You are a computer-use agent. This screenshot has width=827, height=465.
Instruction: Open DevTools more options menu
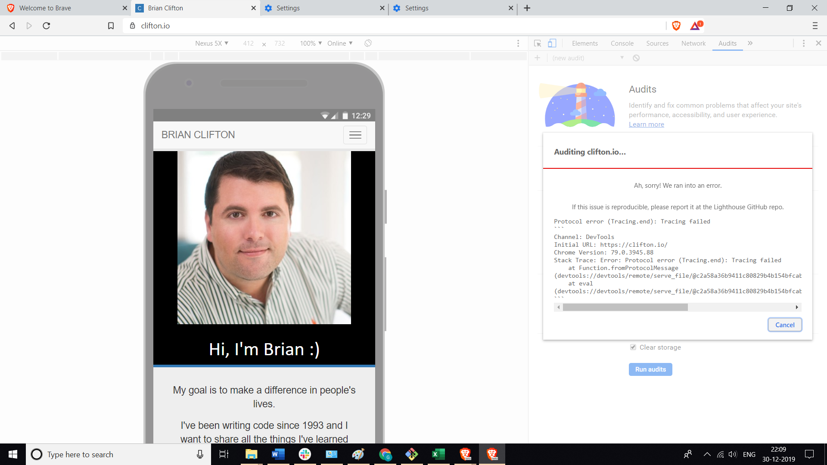pos(803,43)
